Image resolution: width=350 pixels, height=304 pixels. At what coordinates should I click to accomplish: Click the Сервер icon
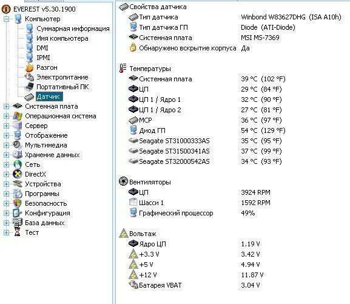coord(18,126)
